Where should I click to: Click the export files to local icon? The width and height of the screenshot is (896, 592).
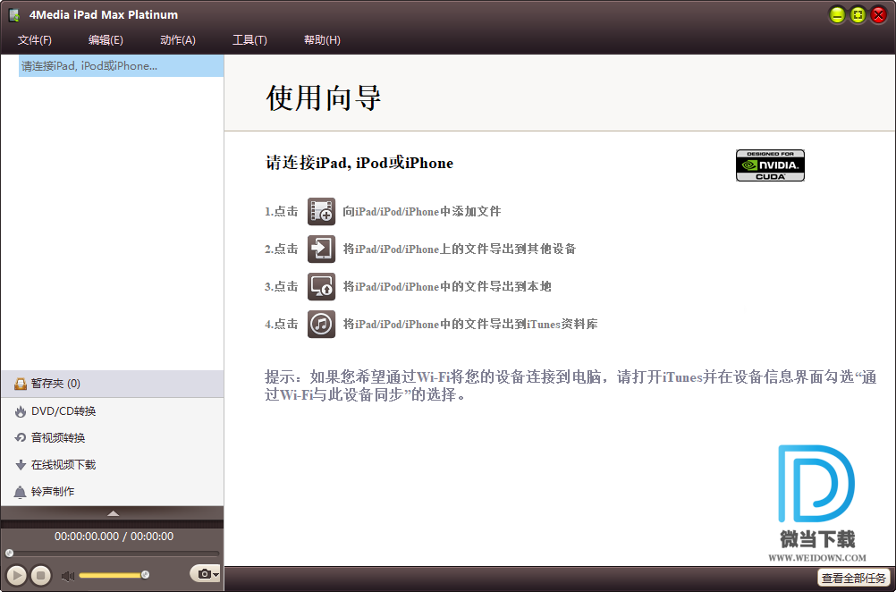pos(321,286)
